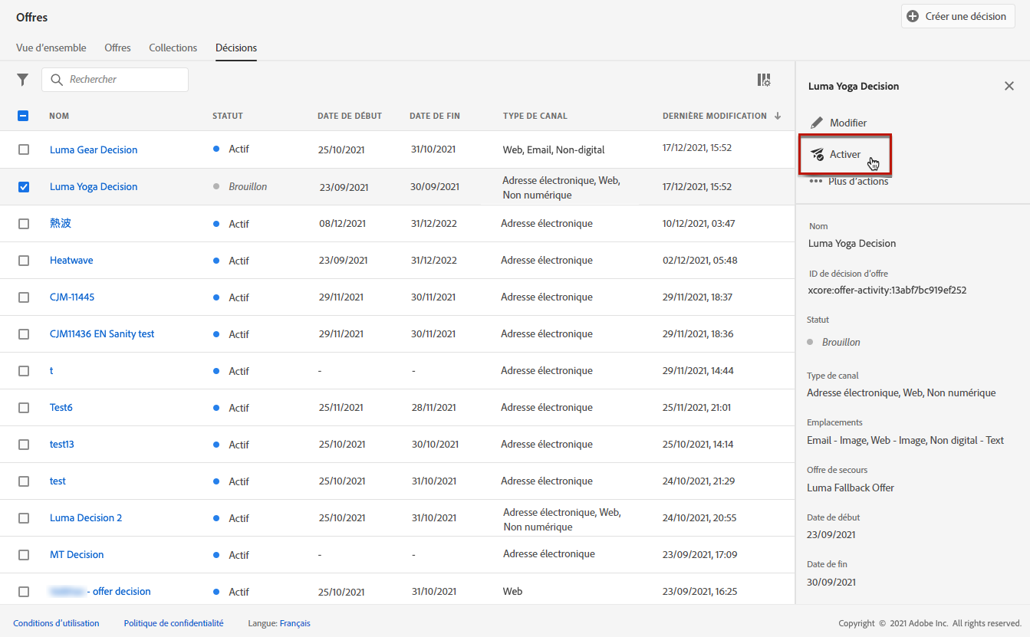Open the decision named t
This screenshot has width=1030, height=637.
pos(51,371)
